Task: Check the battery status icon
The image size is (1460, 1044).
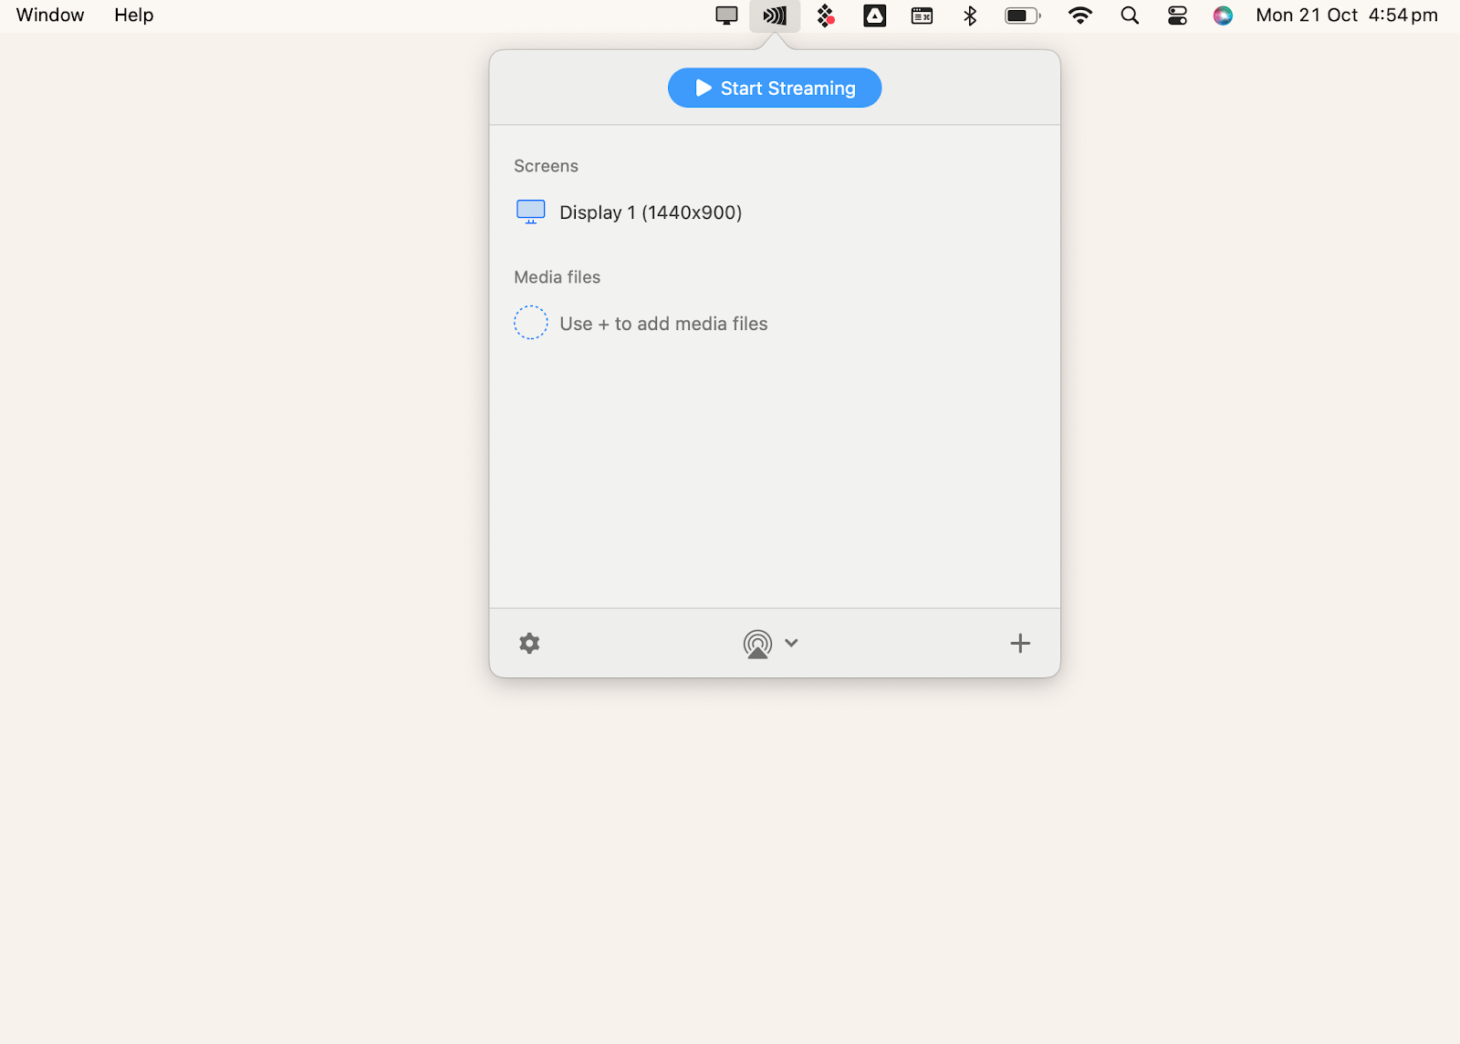Action: (x=1023, y=16)
